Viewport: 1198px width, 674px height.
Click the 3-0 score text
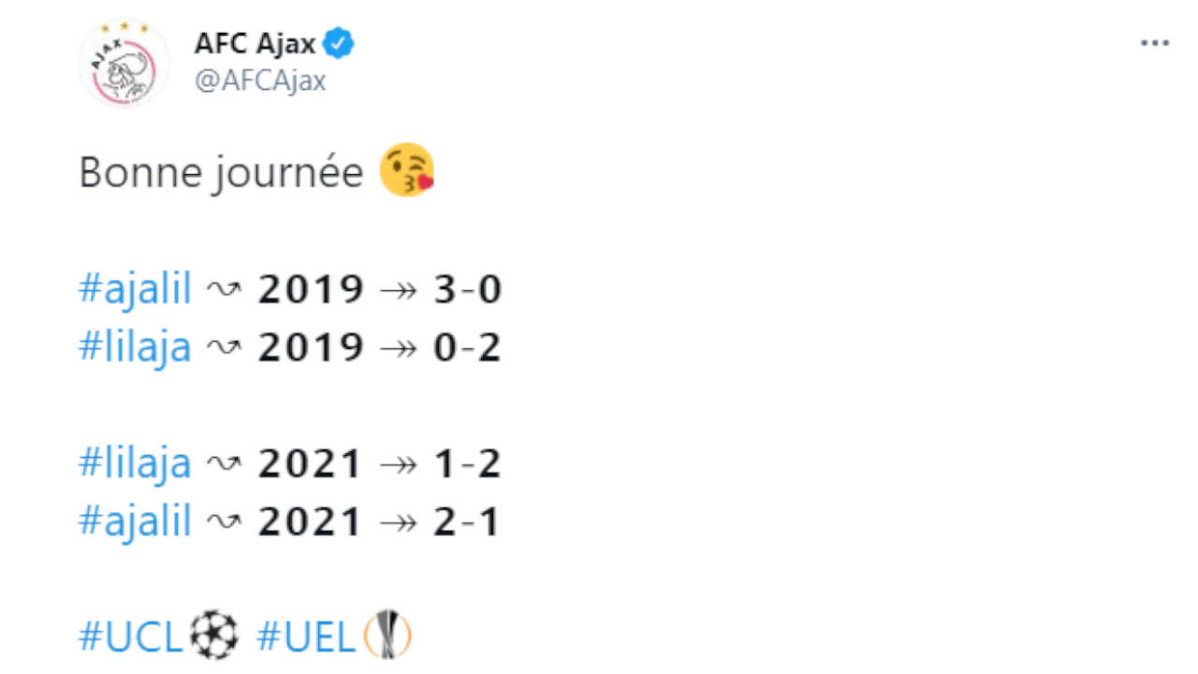point(468,289)
